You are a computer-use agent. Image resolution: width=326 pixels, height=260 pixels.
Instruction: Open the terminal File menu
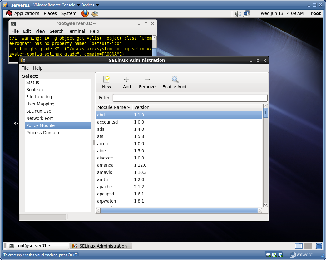(15, 32)
